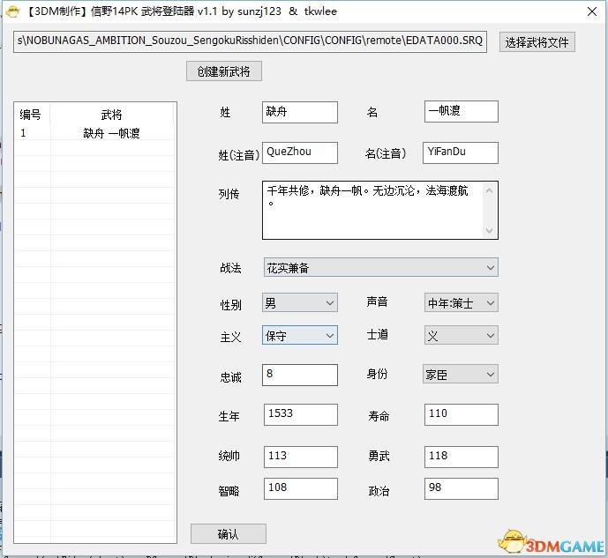
Task: Expand the 性别 dropdown
Action: pos(300,303)
